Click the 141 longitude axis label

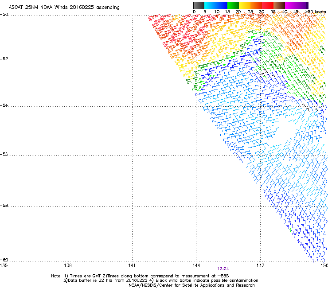coord(132,265)
